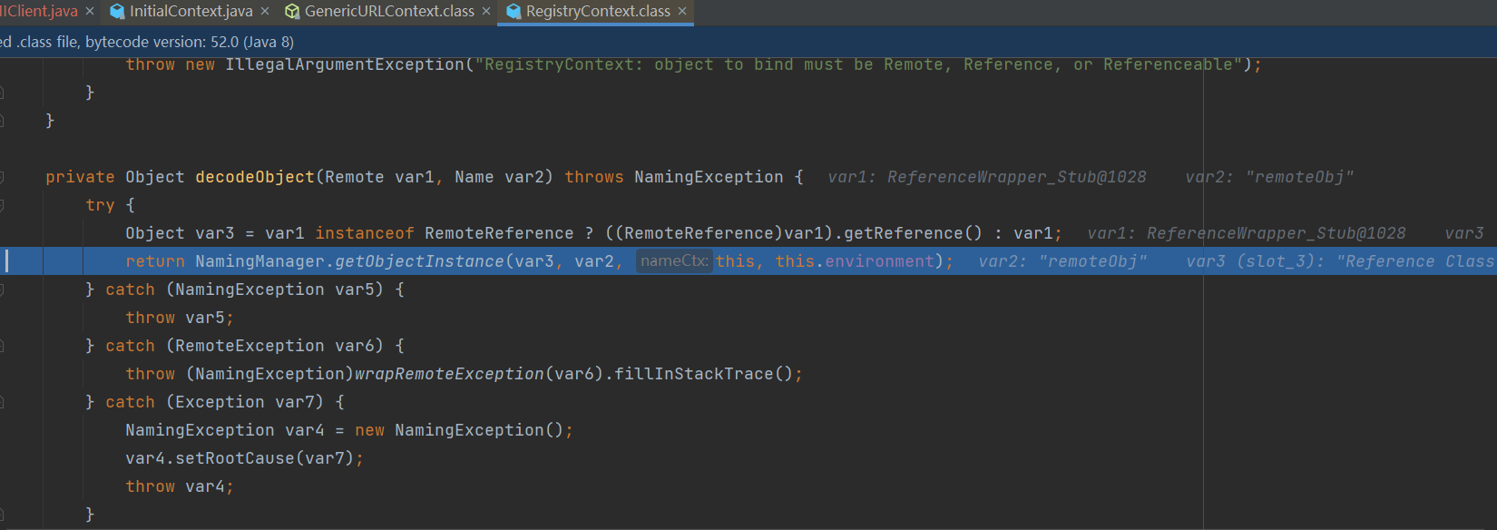Click the RegistryContext.class tab file icon
The image size is (1497, 530).
514,11
